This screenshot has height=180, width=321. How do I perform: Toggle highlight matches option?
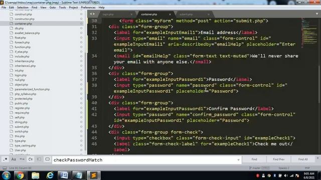coord(47,159)
